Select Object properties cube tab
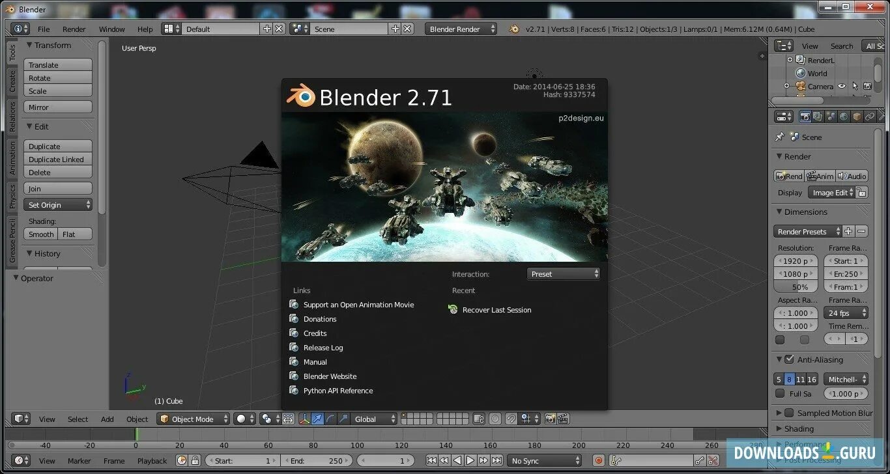 pyautogui.click(x=857, y=117)
